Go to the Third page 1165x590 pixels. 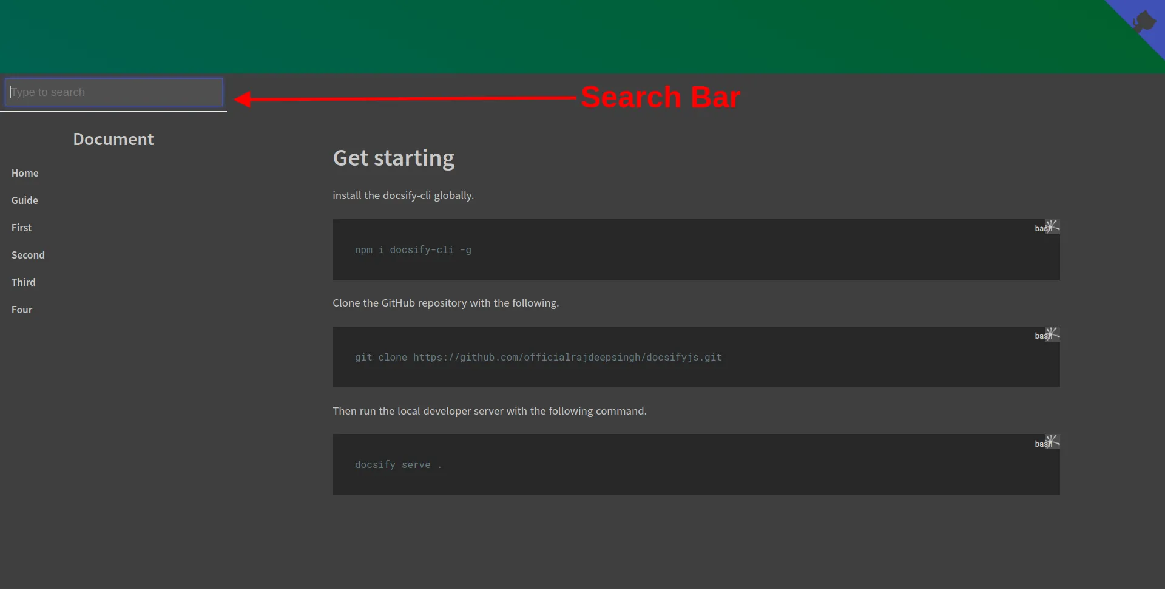23,282
